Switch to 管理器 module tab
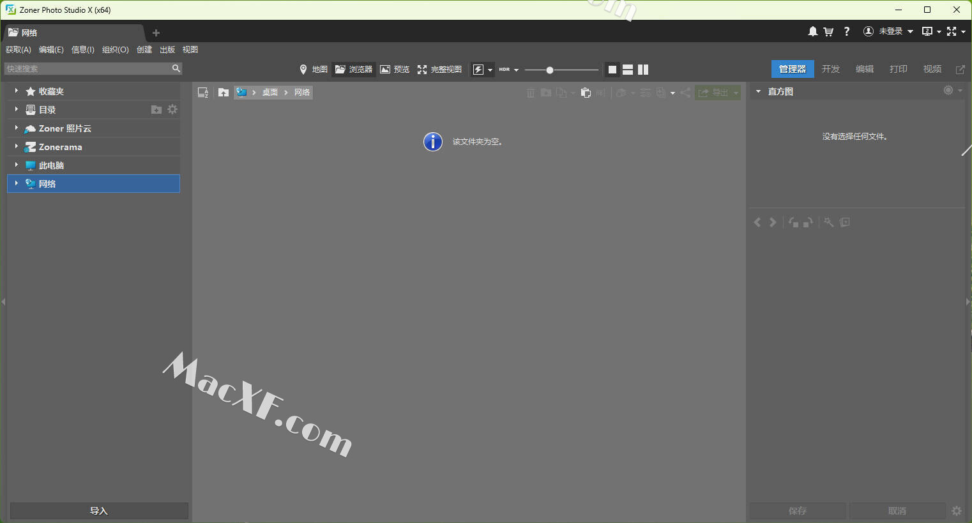The image size is (972, 523). pos(793,69)
